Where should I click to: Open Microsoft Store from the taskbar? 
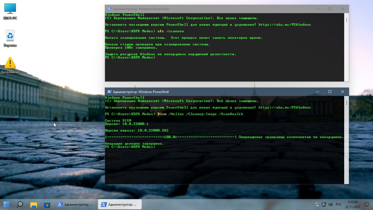pyautogui.click(x=47, y=205)
